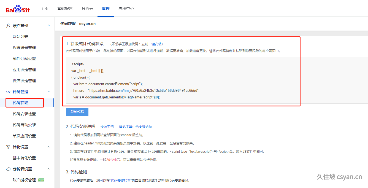
Task: Select 代码获取 in the sidebar
Action: (x=20, y=103)
